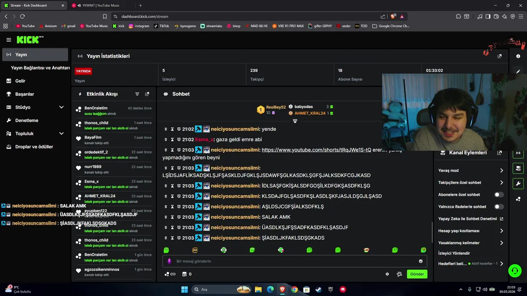Open Başarılar in the sidebar
This screenshot has height=296, width=527.
pos(35,94)
